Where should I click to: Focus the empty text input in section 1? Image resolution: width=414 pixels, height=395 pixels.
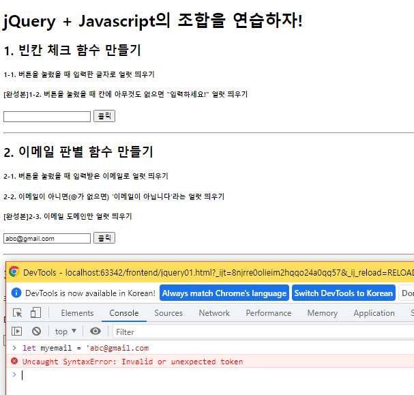point(47,117)
